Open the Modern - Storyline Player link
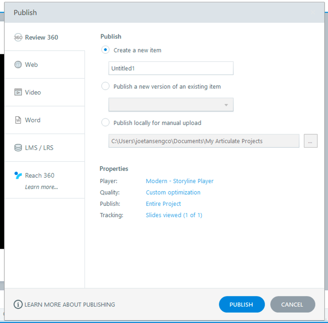328x323 pixels. tap(180, 181)
